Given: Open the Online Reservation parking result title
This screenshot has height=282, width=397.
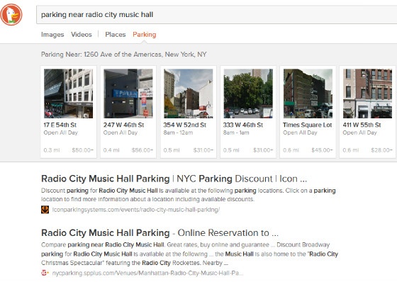Looking at the screenshot, I should (160, 233).
